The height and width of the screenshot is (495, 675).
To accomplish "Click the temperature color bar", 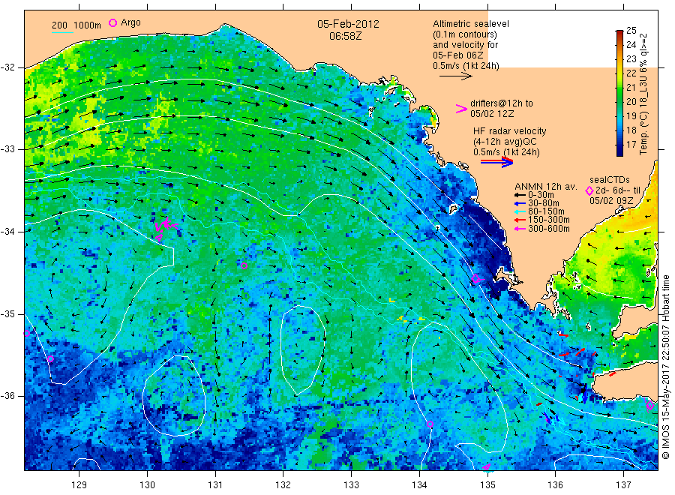I will coord(619,93).
